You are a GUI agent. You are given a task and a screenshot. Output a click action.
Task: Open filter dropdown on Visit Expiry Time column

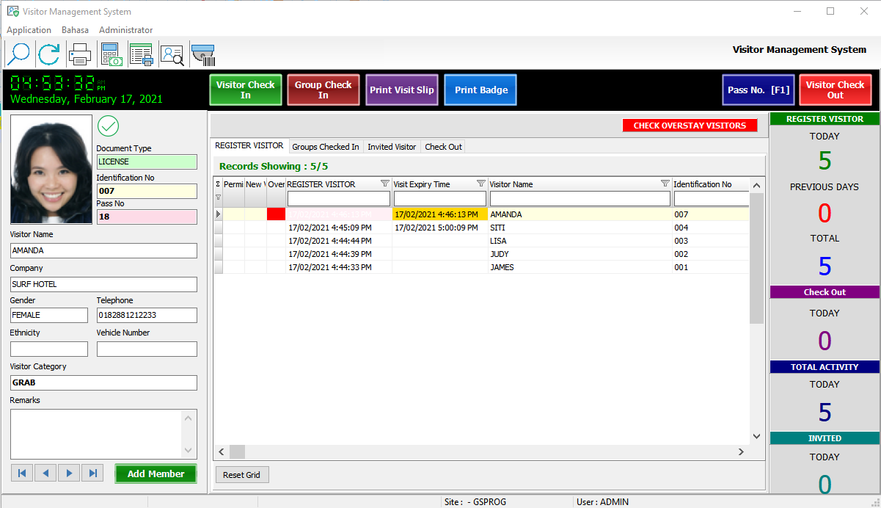coord(481,184)
